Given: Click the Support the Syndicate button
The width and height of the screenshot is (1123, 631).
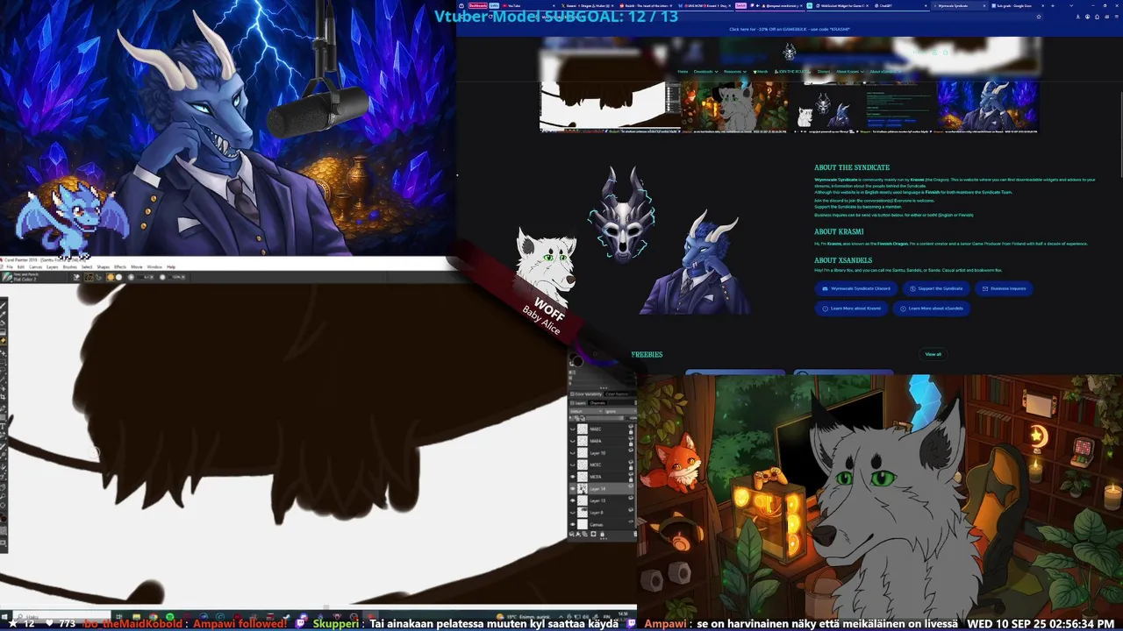Looking at the screenshot, I should tap(936, 288).
